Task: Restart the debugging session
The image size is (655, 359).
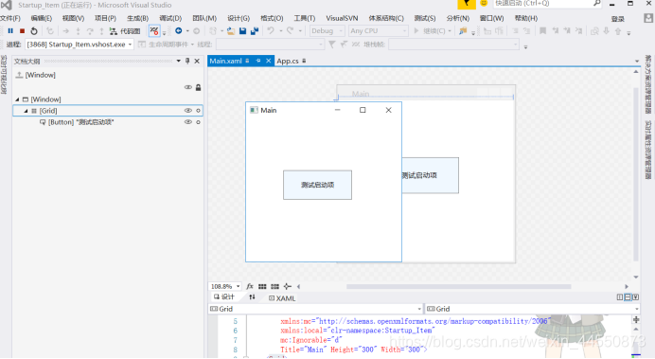Action: (34, 31)
